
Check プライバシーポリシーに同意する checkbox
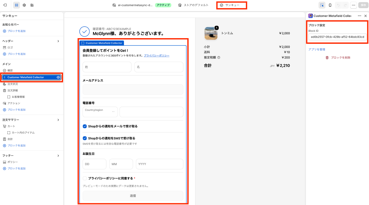[x=85, y=178]
